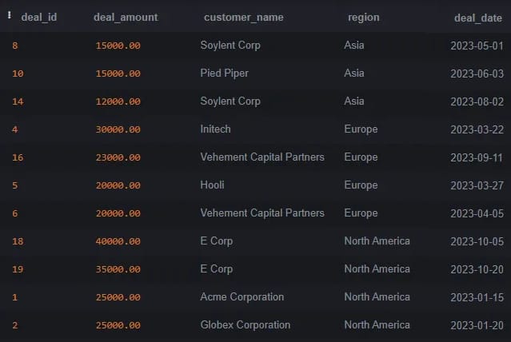Click the 2023-05-01 deal date cell
Screen dimensions: 511x342
pos(477,46)
